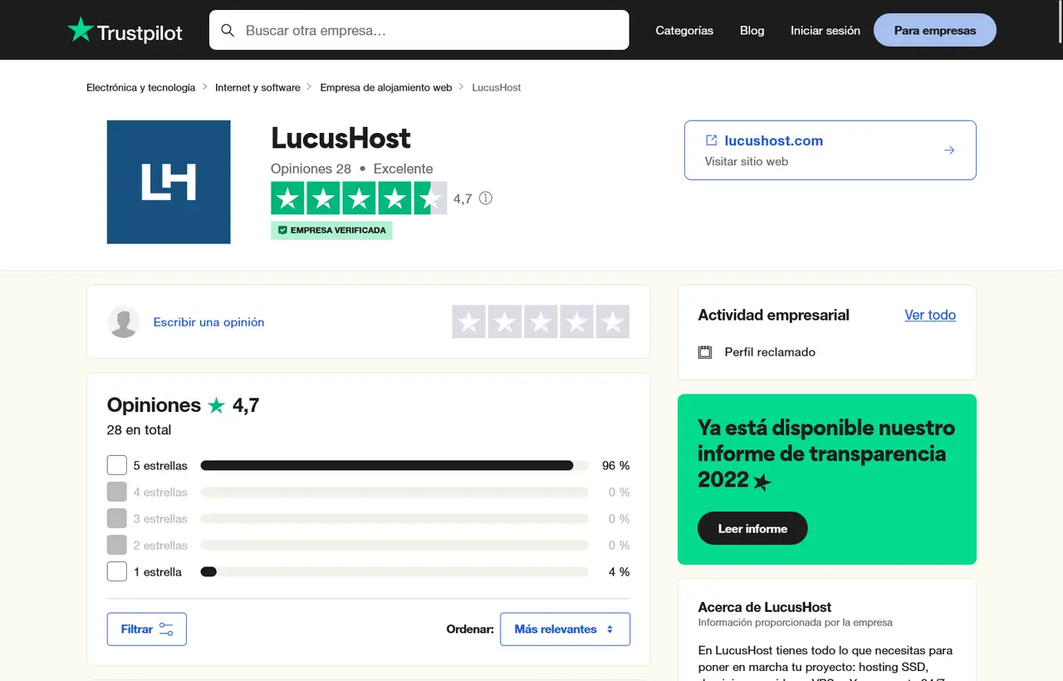Open Electrónica y tecnología breadcrumb
1063x681 pixels.
coord(140,87)
